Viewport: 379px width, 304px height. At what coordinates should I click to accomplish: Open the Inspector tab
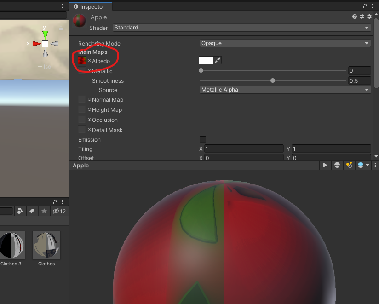click(x=91, y=6)
